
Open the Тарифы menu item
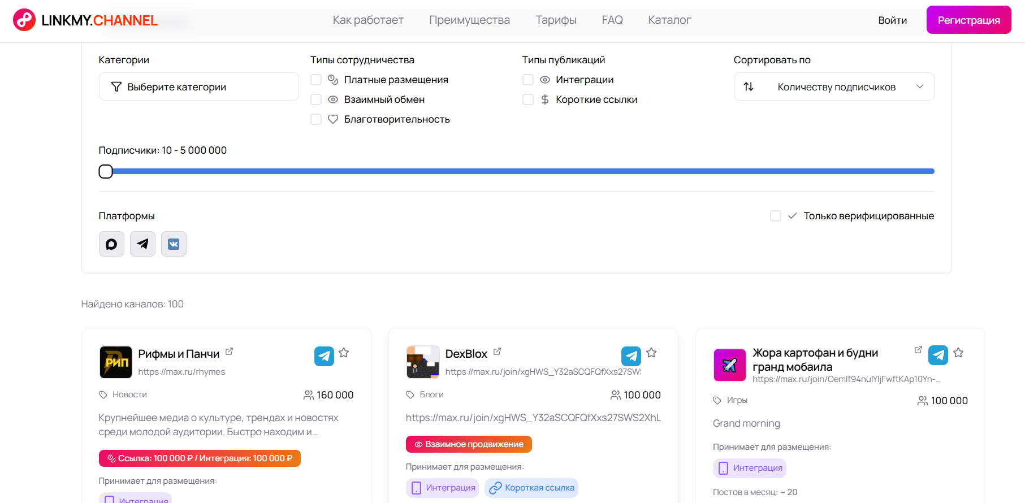pyautogui.click(x=556, y=20)
